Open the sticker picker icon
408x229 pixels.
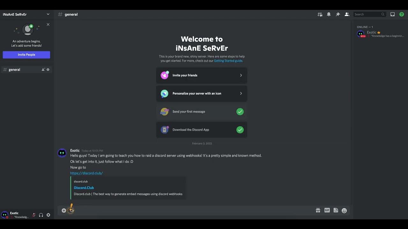click(336, 210)
